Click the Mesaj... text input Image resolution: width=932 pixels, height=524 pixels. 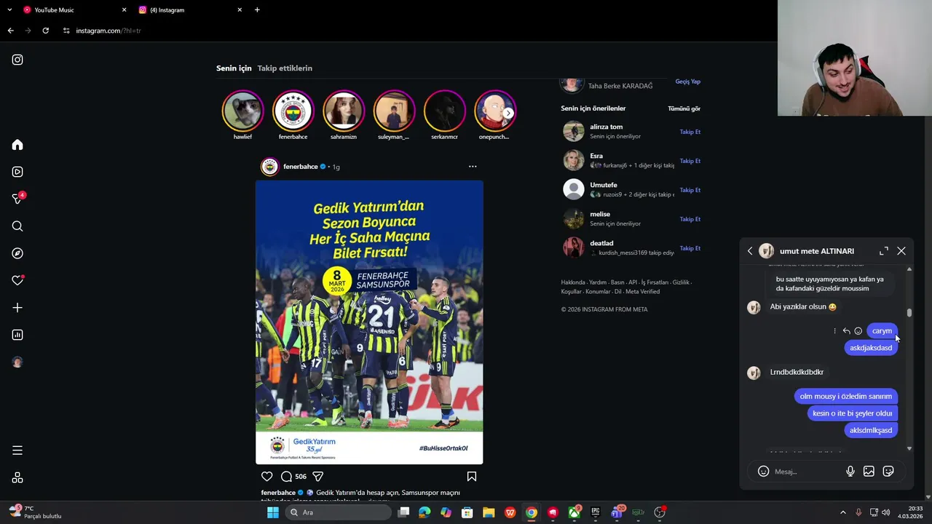click(805, 472)
